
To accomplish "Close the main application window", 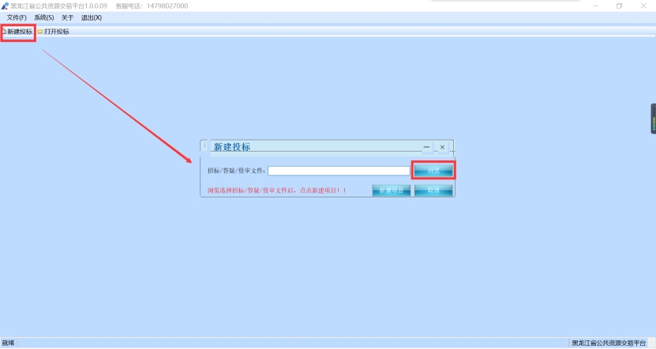I will (x=643, y=6).
